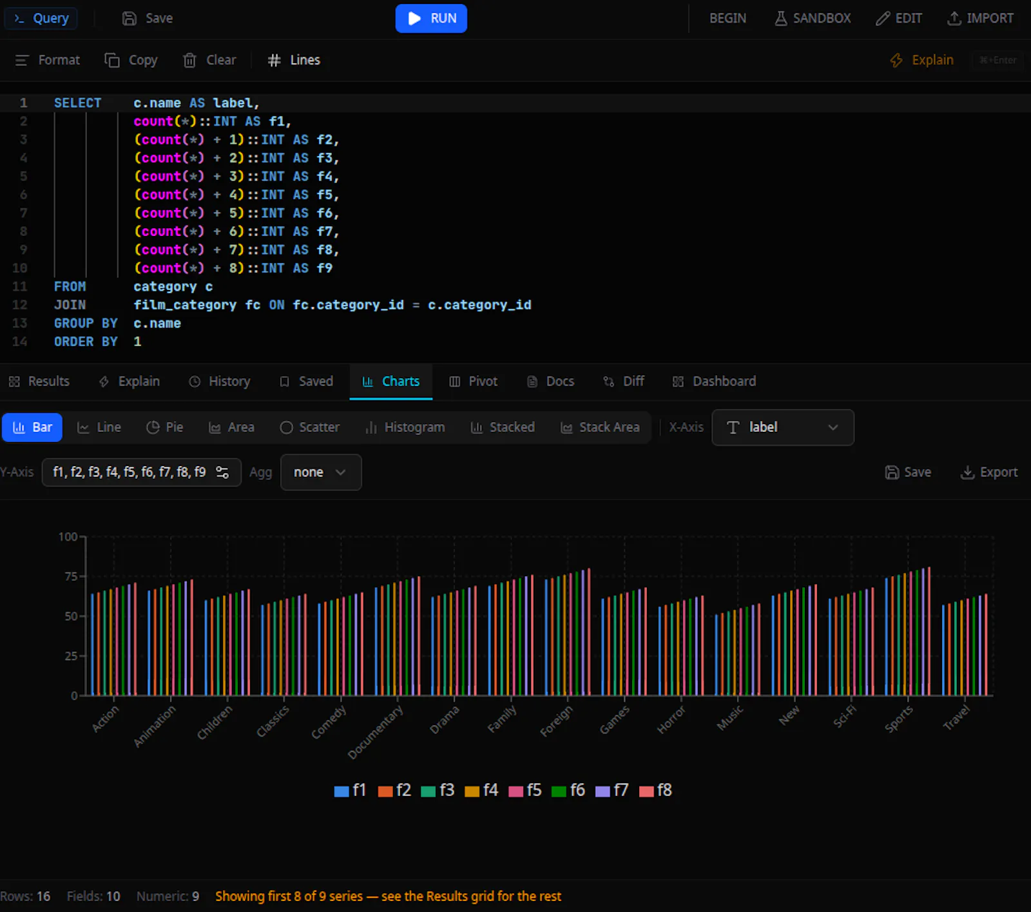This screenshot has width=1031, height=912.
Task: Open the Explain results tab
Action: [130, 382]
